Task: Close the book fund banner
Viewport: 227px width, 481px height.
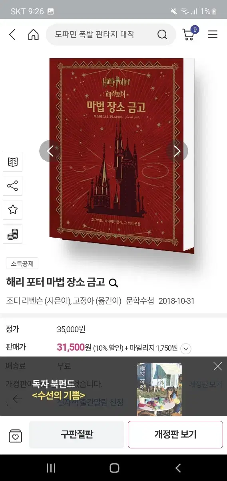Action: point(217,366)
